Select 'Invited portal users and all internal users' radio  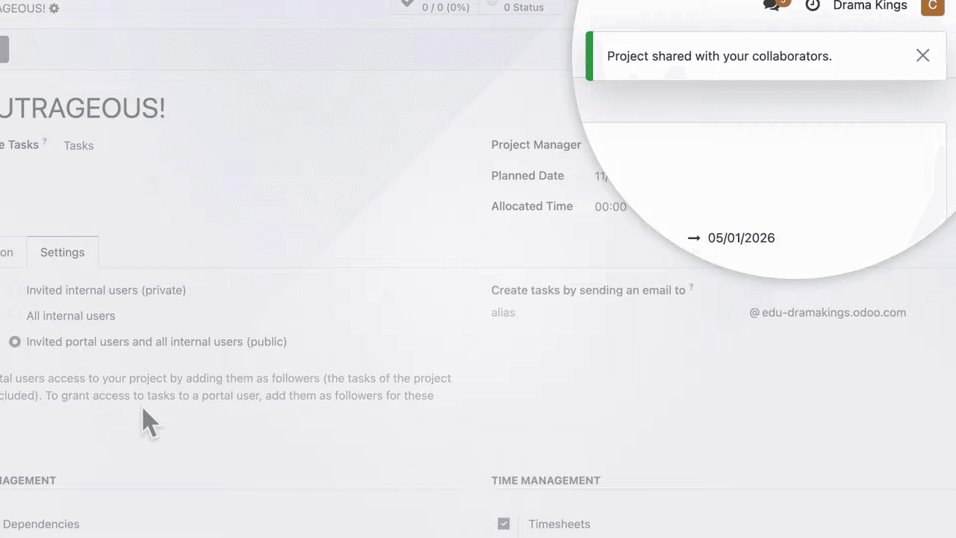click(15, 341)
